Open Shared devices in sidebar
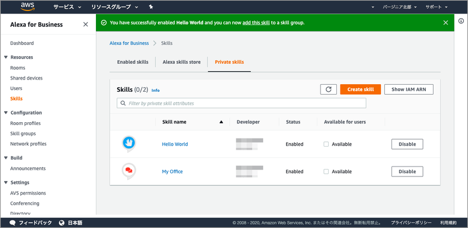 [26, 78]
